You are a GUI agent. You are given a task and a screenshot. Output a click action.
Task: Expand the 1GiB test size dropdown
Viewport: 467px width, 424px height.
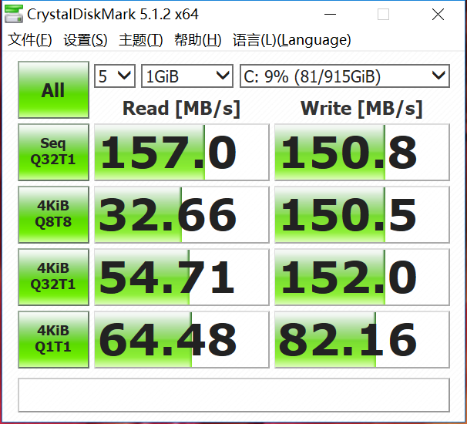pos(186,76)
